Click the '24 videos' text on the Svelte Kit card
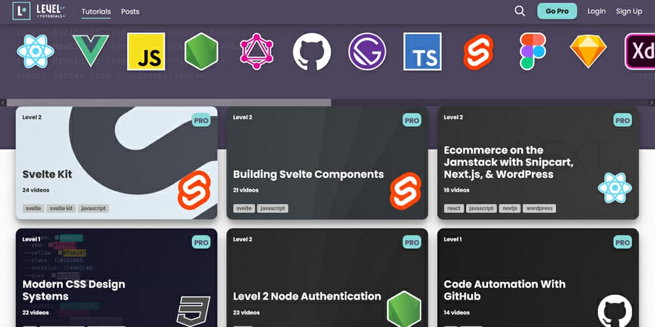 click(36, 190)
